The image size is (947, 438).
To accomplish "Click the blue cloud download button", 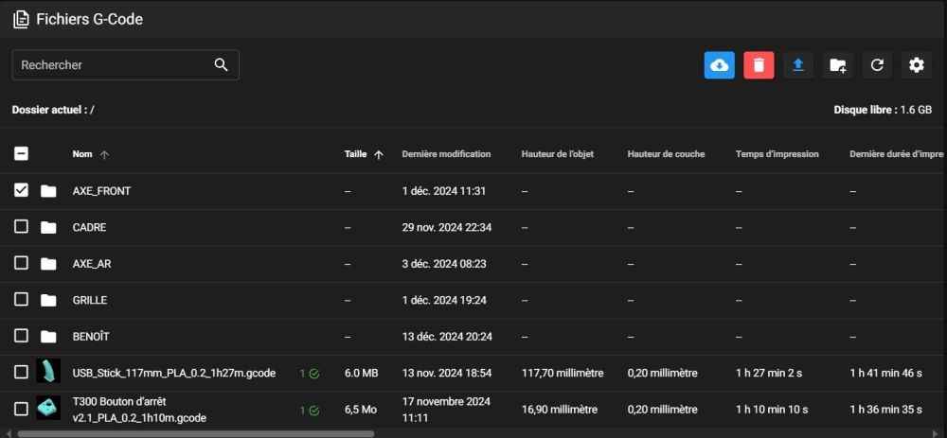I will pos(720,65).
